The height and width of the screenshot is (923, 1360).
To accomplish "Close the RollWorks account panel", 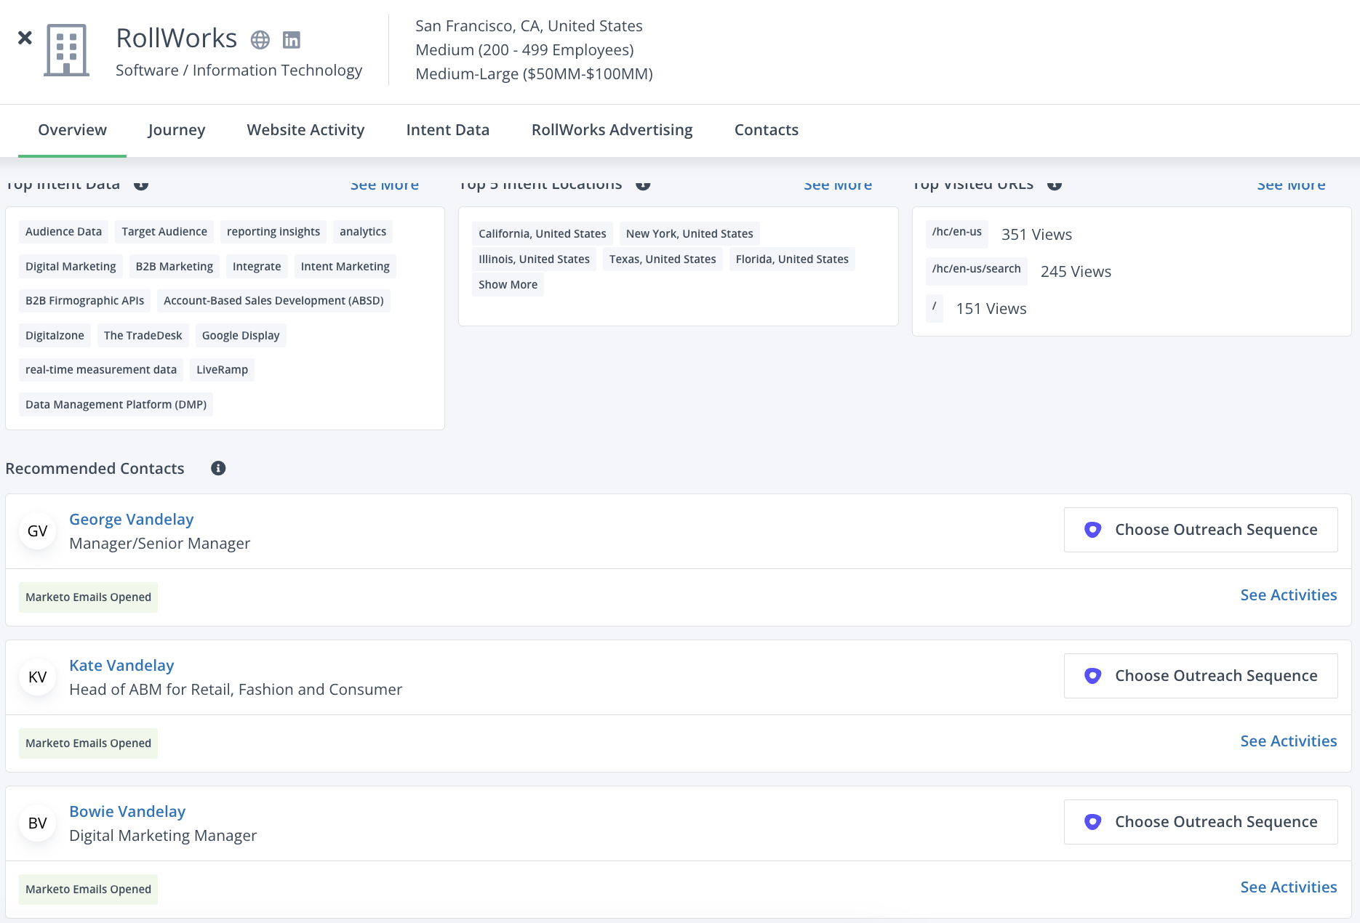I will point(25,38).
